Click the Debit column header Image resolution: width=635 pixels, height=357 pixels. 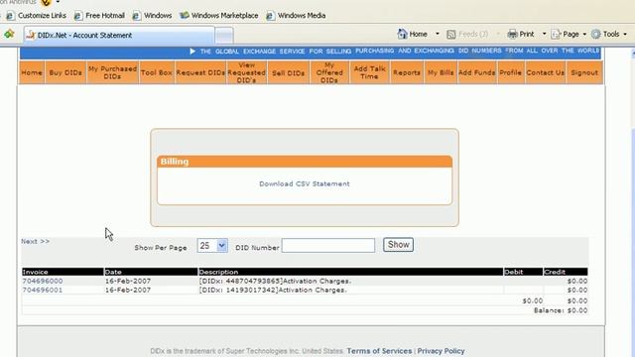(523, 272)
